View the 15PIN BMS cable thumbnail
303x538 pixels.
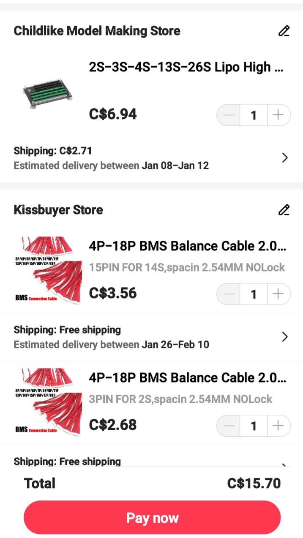47,267
